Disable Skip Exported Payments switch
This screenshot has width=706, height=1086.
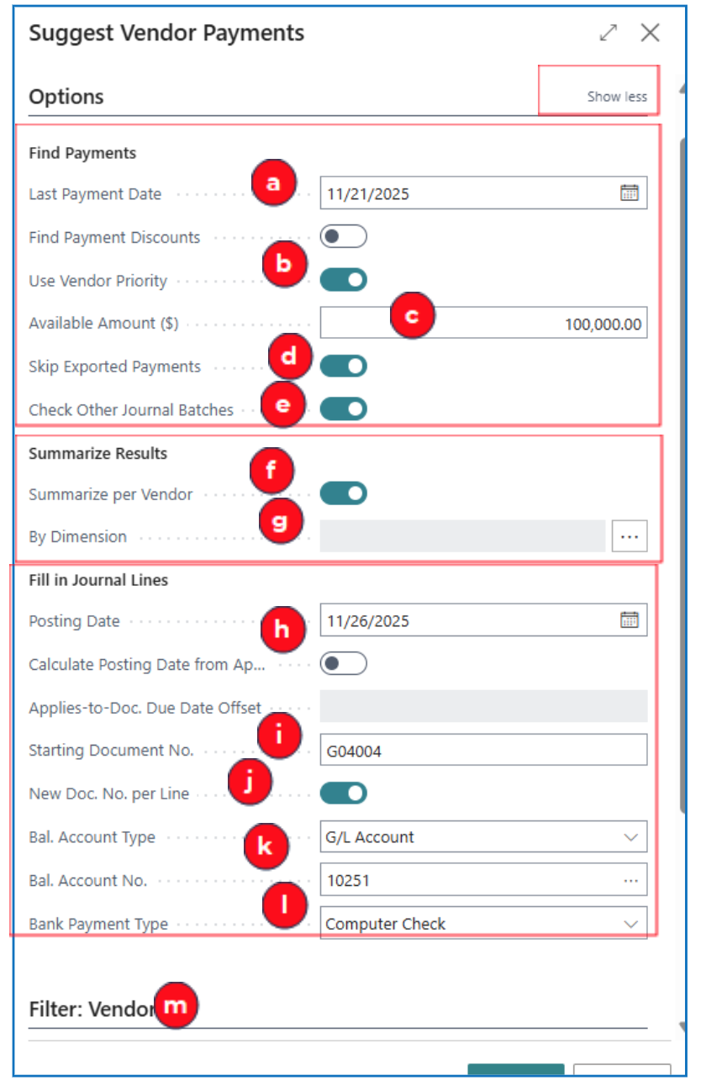pyautogui.click(x=343, y=366)
